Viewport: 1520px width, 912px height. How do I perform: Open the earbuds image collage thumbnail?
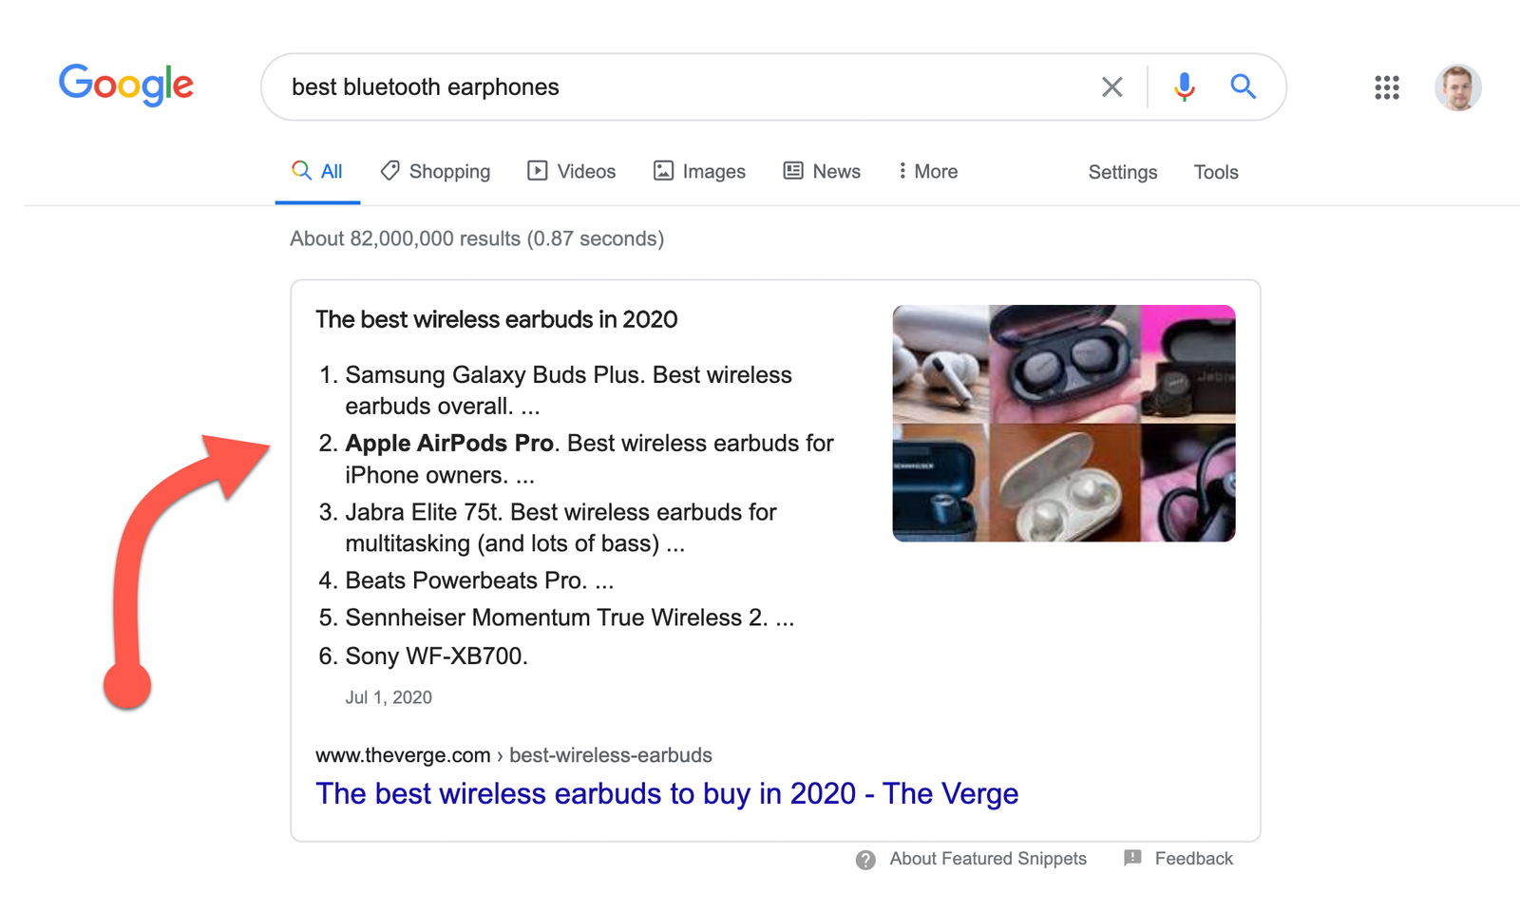coord(1064,424)
